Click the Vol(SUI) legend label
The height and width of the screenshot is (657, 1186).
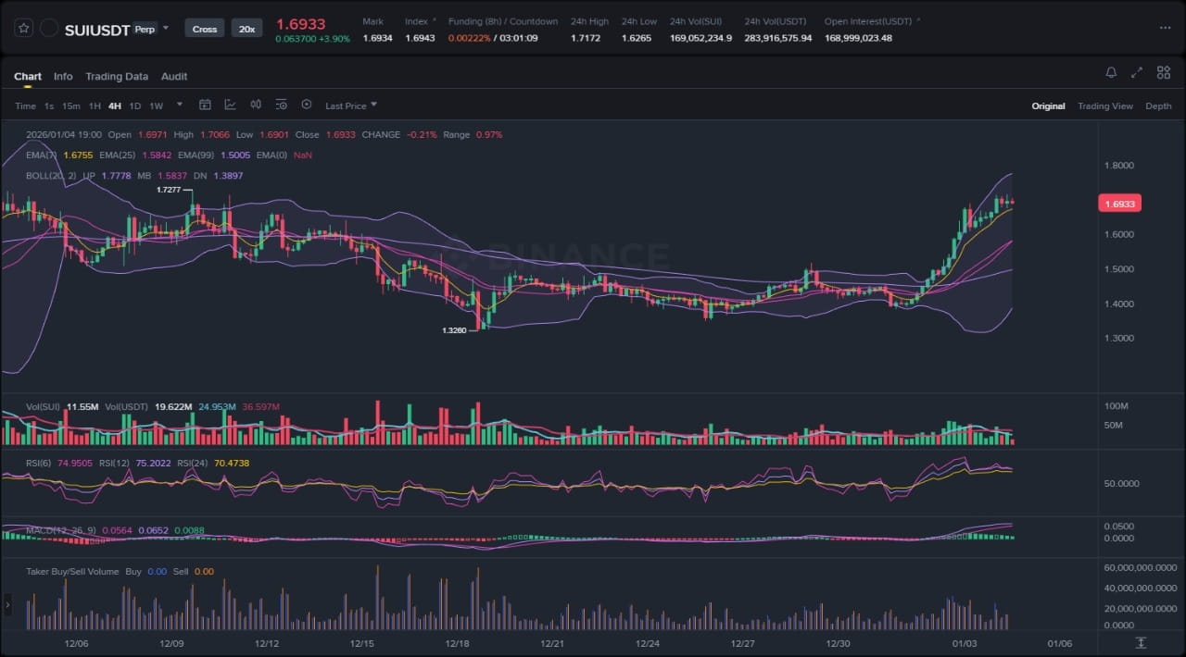coord(43,406)
